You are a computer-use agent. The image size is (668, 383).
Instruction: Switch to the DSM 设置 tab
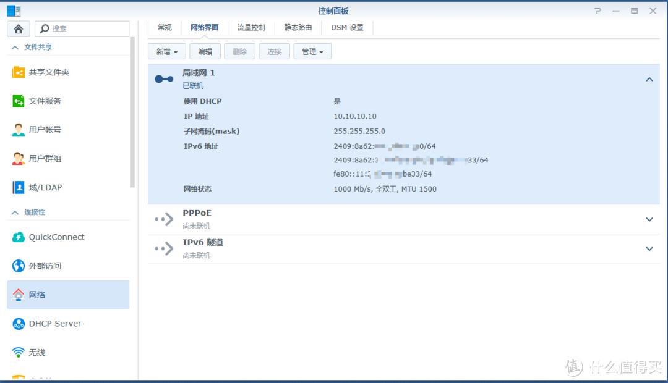[347, 28]
